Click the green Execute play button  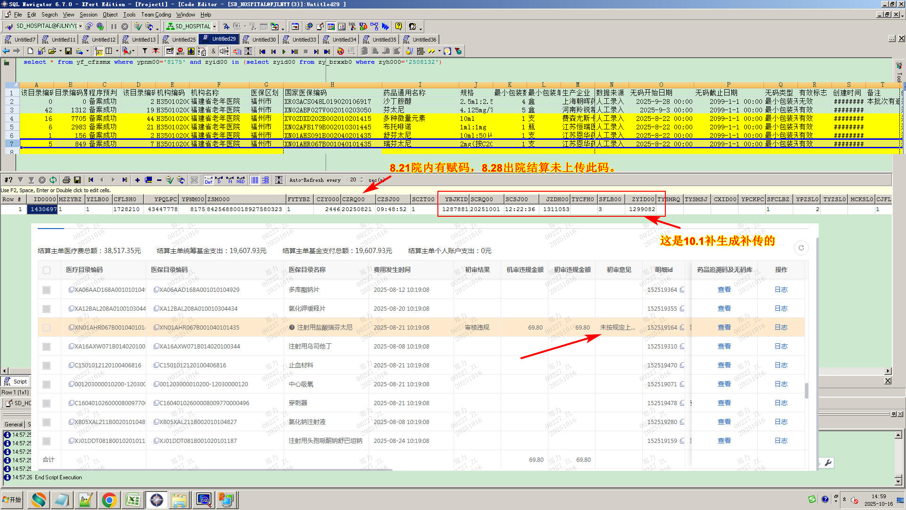pyautogui.click(x=284, y=51)
